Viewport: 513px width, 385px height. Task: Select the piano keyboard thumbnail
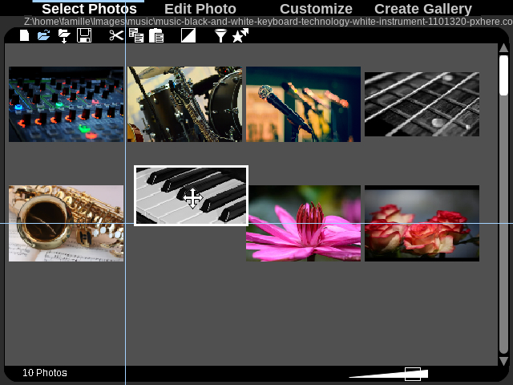point(191,196)
